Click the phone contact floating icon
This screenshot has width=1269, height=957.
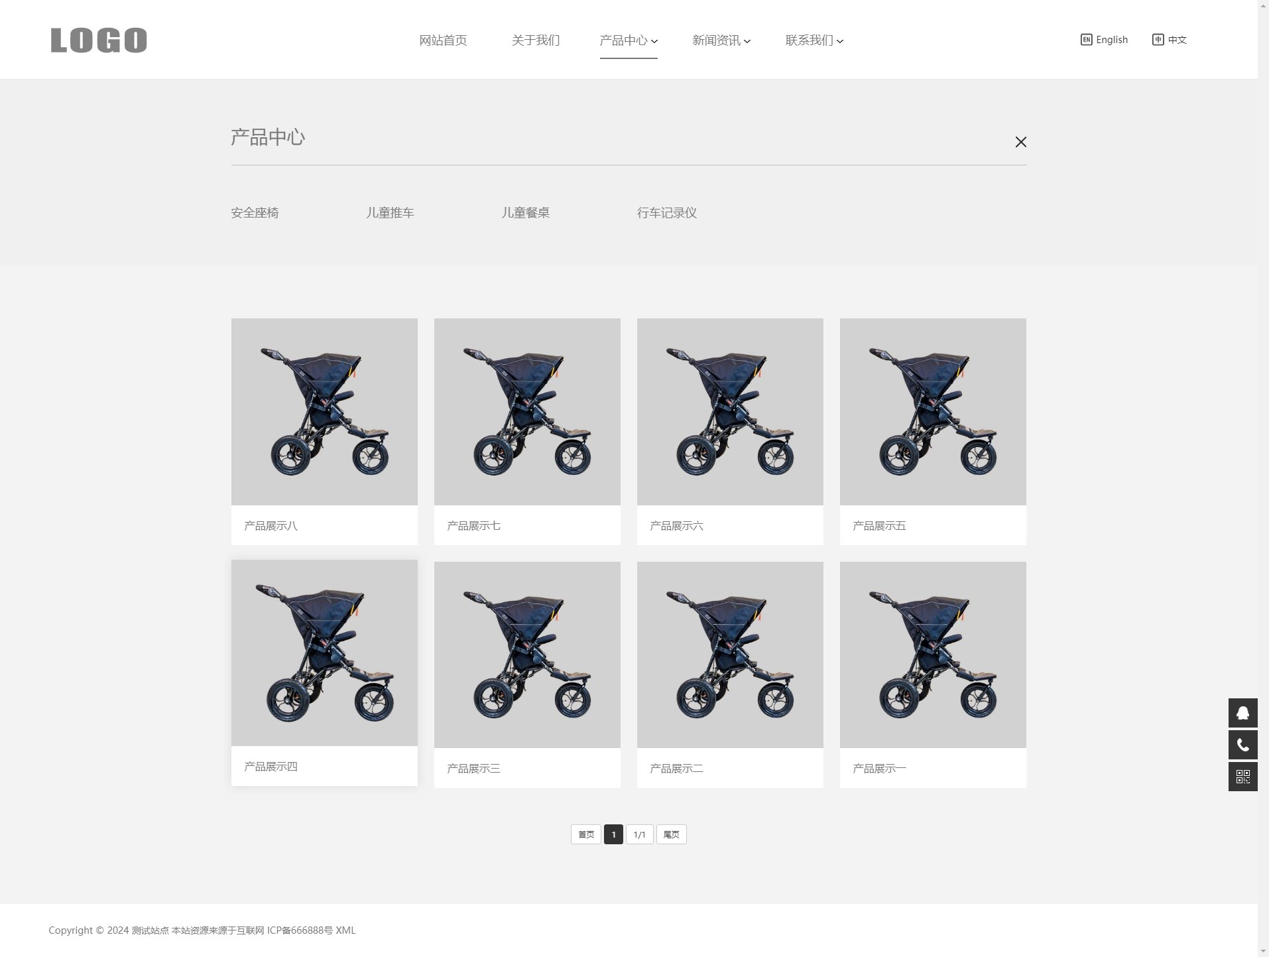click(x=1242, y=745)
